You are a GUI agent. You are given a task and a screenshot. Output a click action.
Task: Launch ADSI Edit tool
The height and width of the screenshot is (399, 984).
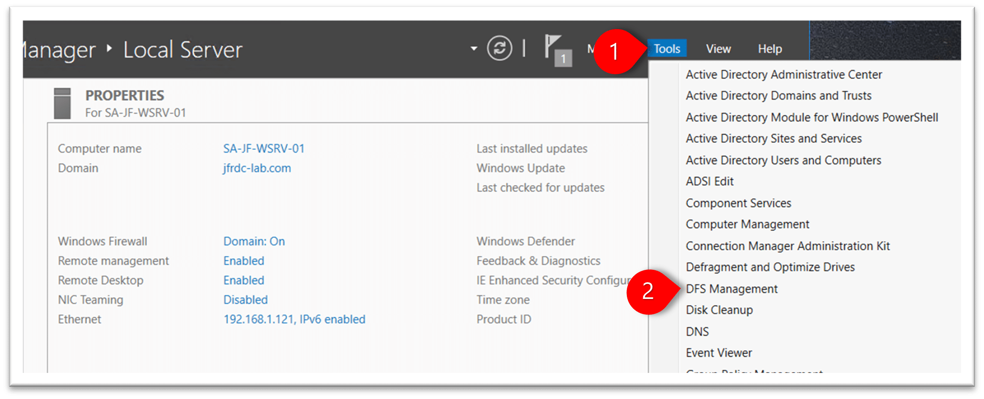pyautogui.click(x=710, y=182)
